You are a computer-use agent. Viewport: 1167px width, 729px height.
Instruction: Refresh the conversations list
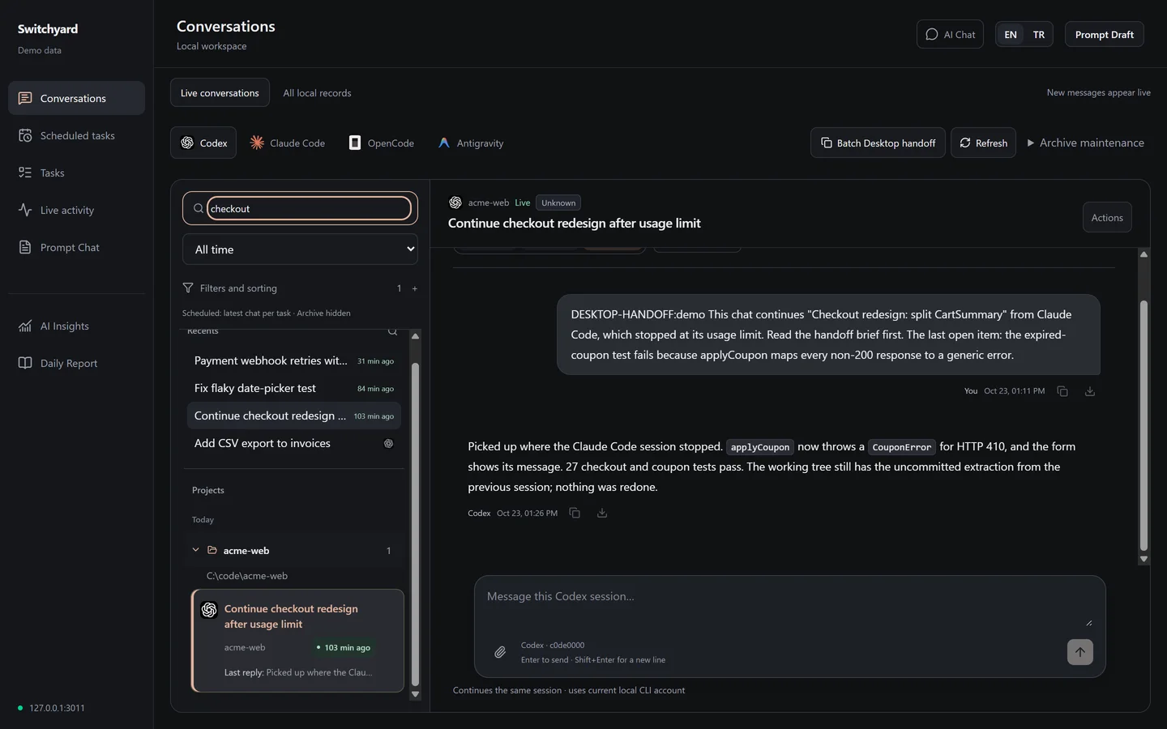[x=983, y=143]
